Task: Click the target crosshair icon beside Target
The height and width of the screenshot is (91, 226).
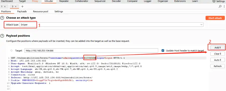Action: (x=12, y=50)
